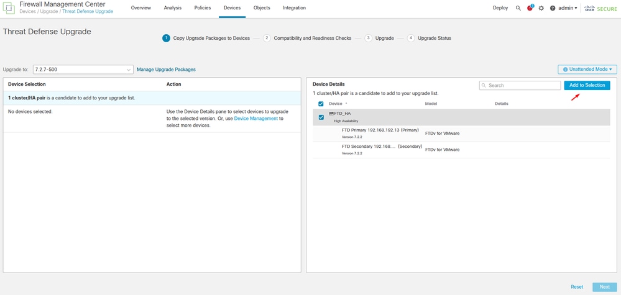Click the No devices selected text

click(x=30, y=112)
